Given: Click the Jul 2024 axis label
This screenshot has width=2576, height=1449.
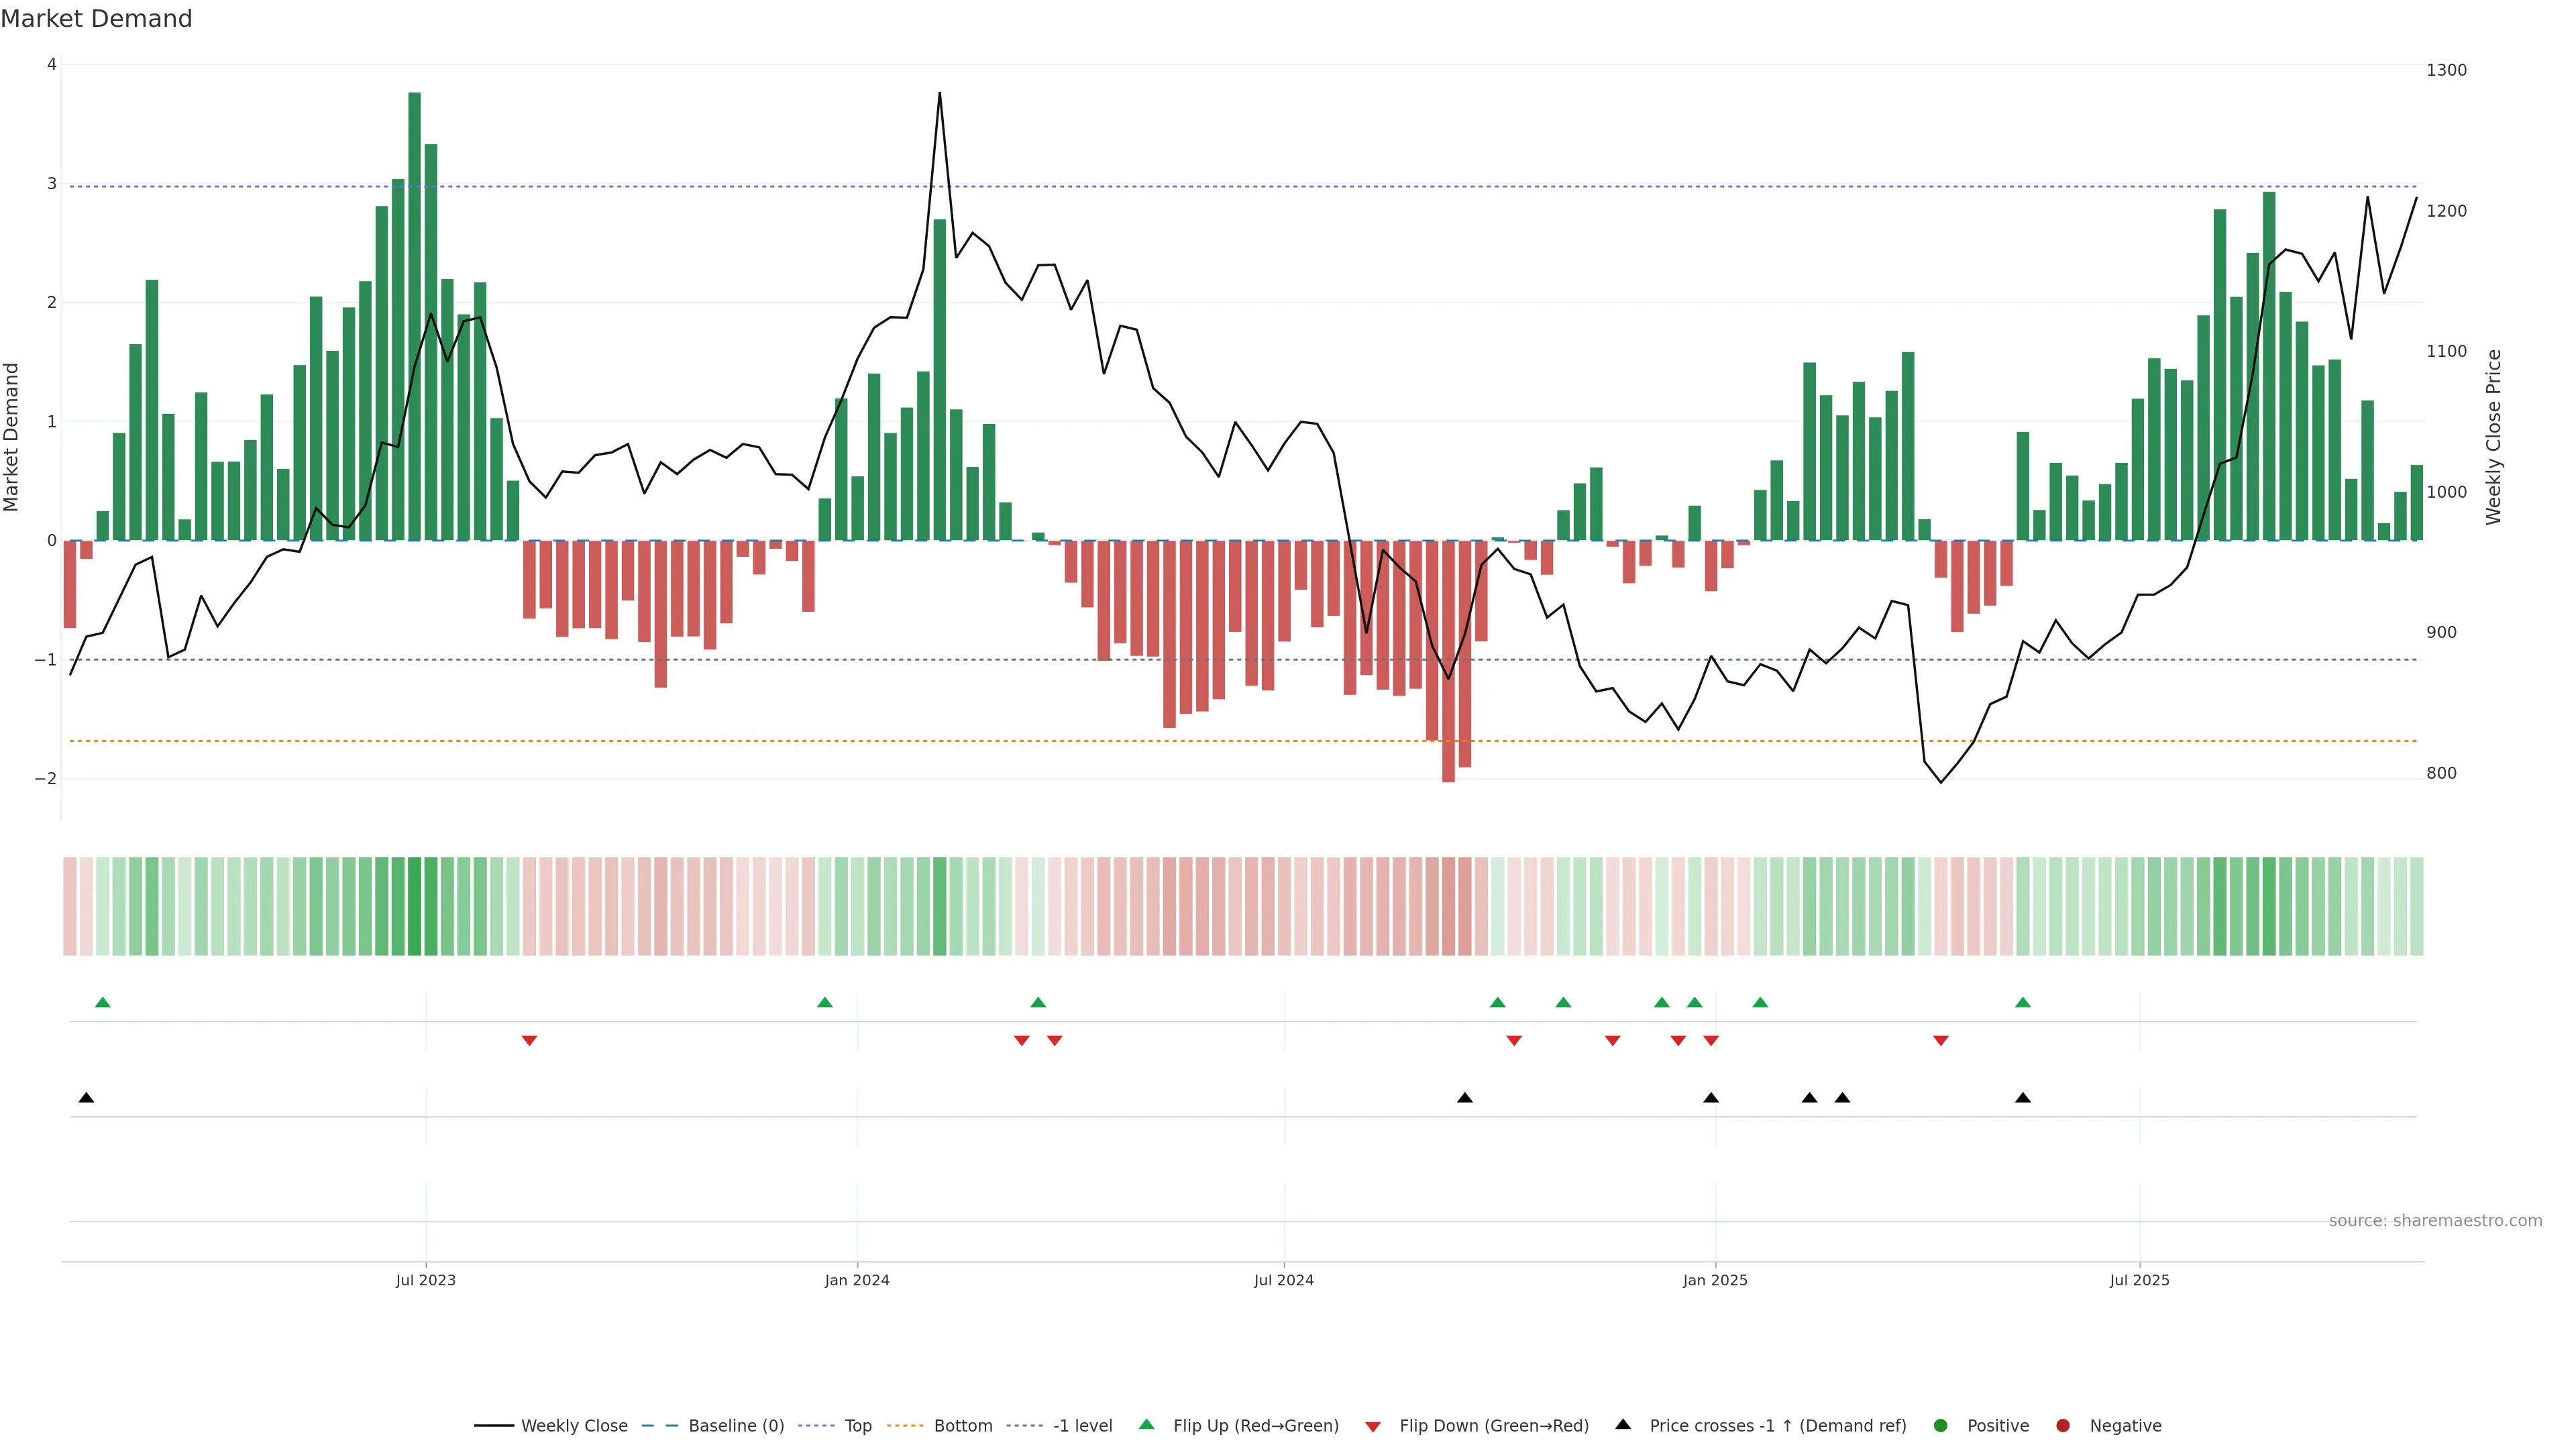Looking at the screenshot, I should (x=1284, y=1280).
